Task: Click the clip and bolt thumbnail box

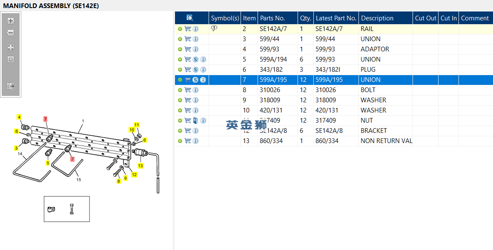Action: tap(67, 209)
